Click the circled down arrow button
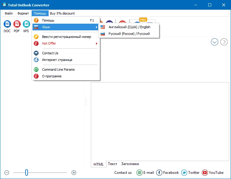The image size is (231, 179). pyautogui.click(x=215, y=42)
